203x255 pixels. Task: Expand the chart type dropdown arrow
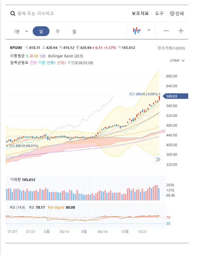(149, 30)
